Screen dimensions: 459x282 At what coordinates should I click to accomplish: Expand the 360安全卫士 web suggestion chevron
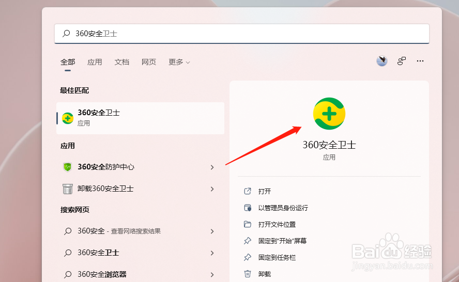point(212,253)
